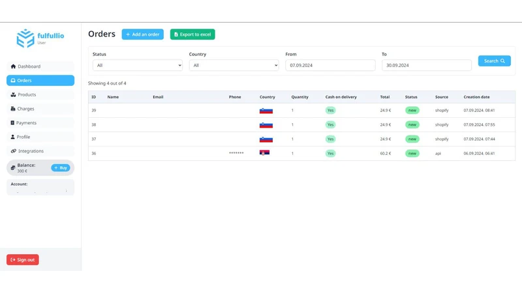Click the Sign out arrow icon
The width and height of the screenshot is (522, 293).
coord(13,260)
